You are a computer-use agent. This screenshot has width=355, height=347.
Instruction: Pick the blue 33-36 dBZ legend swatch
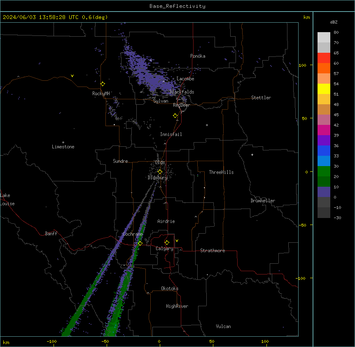click(324, 150)
